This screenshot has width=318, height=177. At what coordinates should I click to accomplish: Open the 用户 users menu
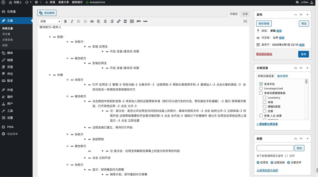click(x=16, y=104)
